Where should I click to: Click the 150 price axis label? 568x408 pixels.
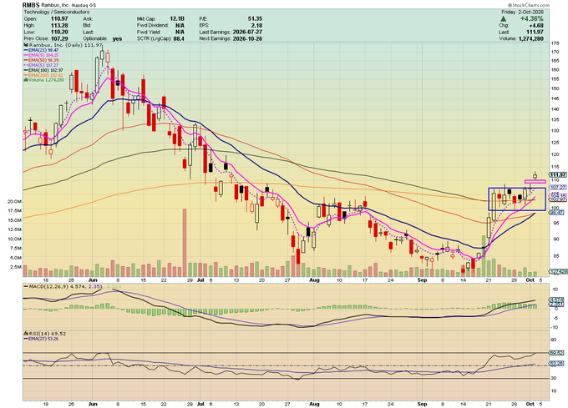click(x=555, y=88)
